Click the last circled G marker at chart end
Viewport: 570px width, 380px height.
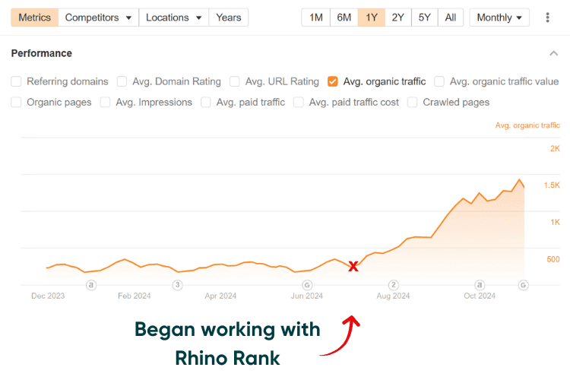(523, 286)
